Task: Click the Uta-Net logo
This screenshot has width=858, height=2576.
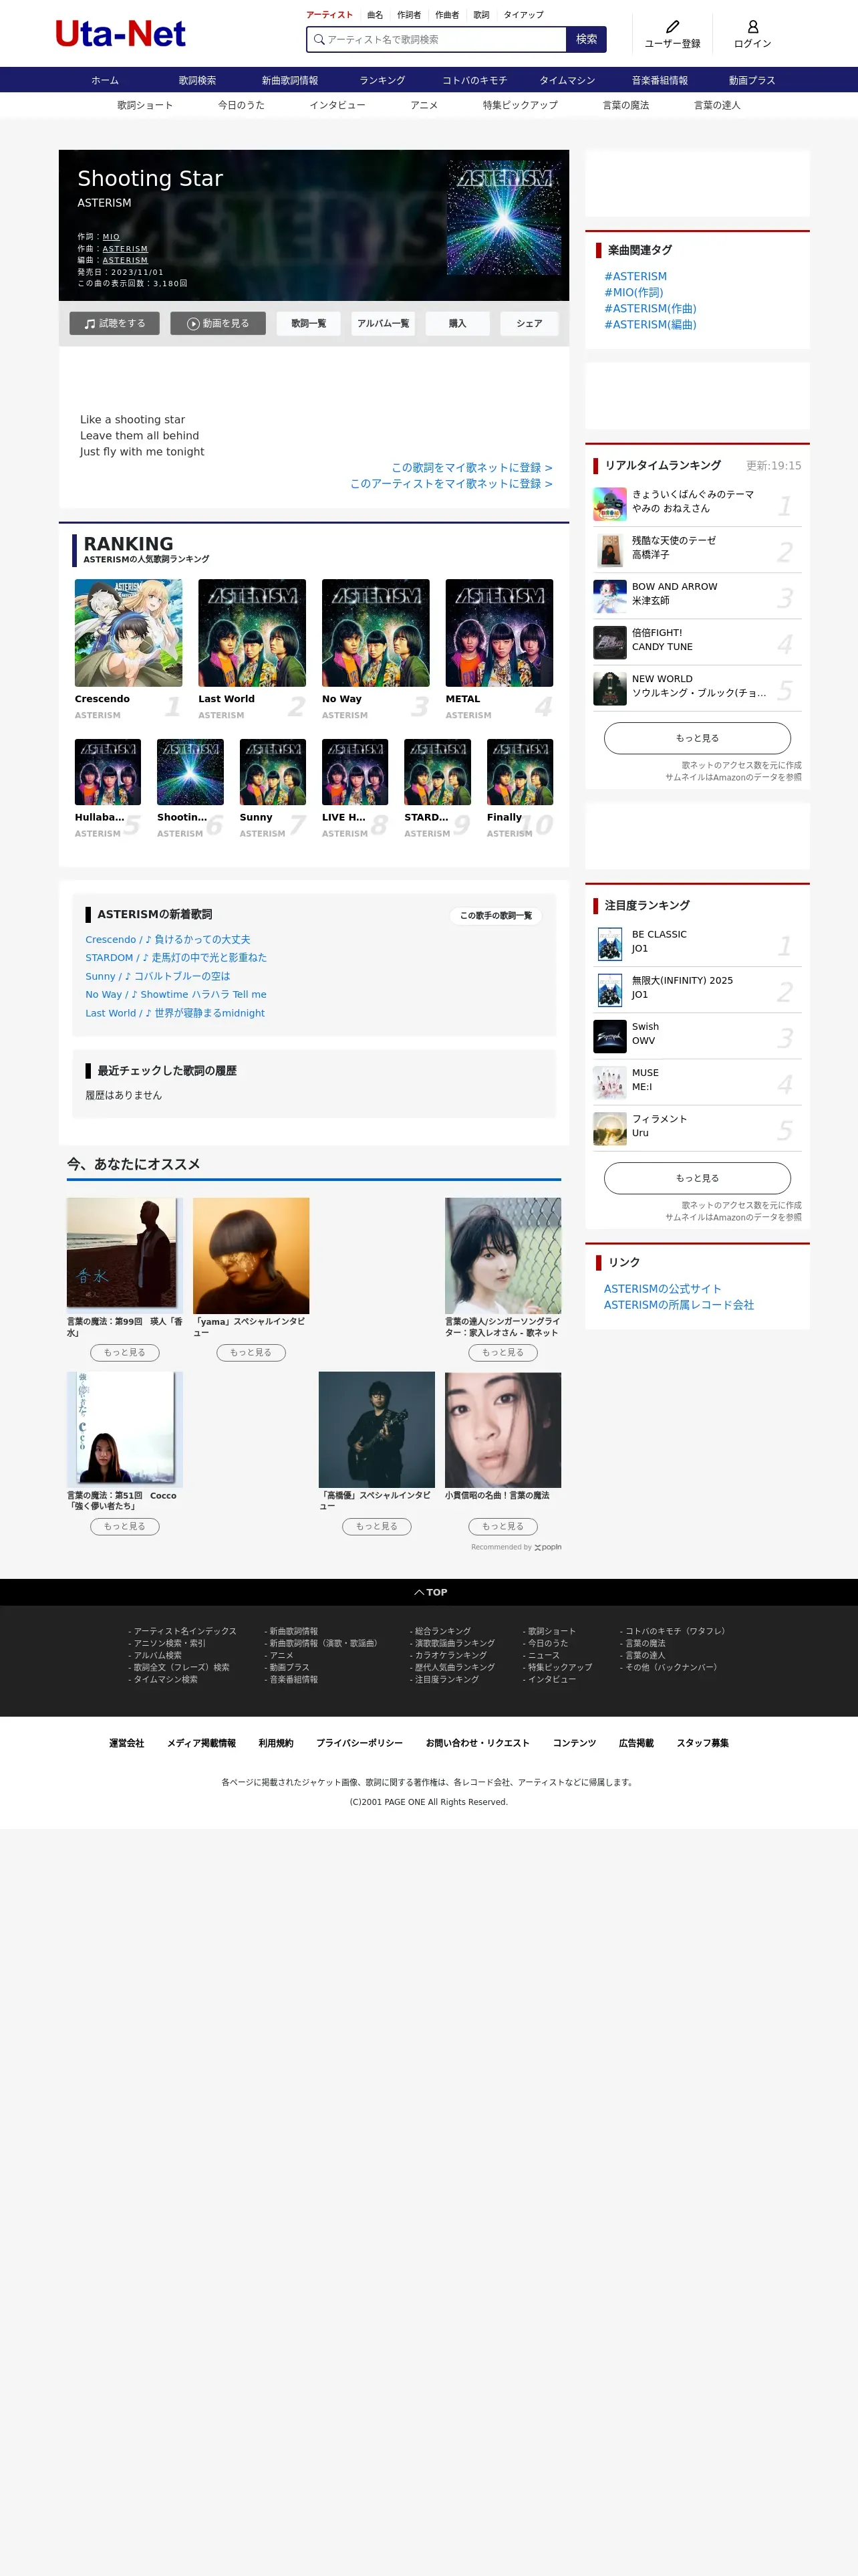Action: [120, 34]
